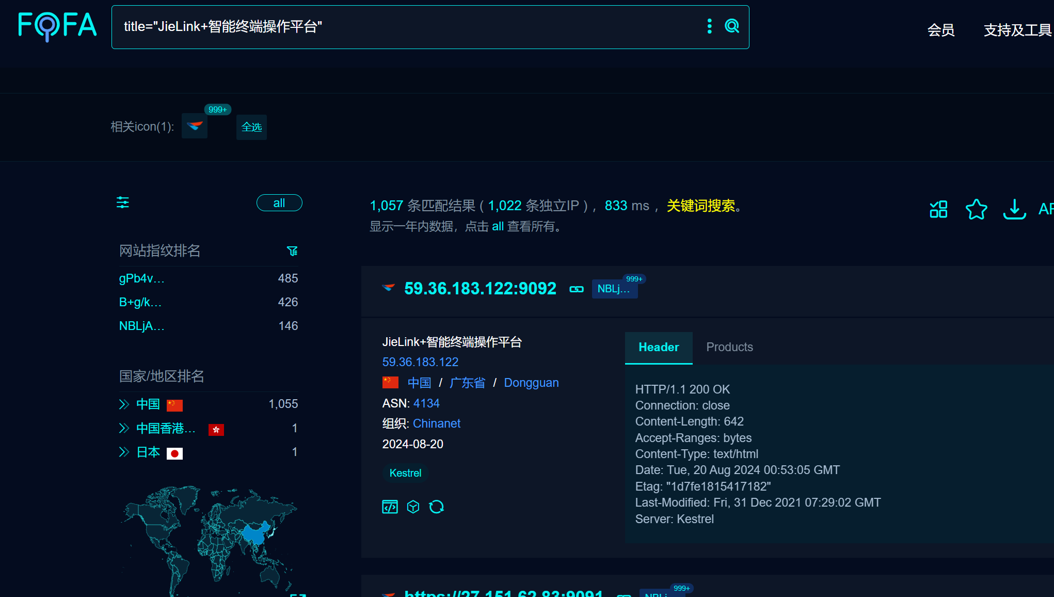The height and width of the screenshot is (597, 1054).
Task: Click the refresh rescan icon
Action: [437, 507]
